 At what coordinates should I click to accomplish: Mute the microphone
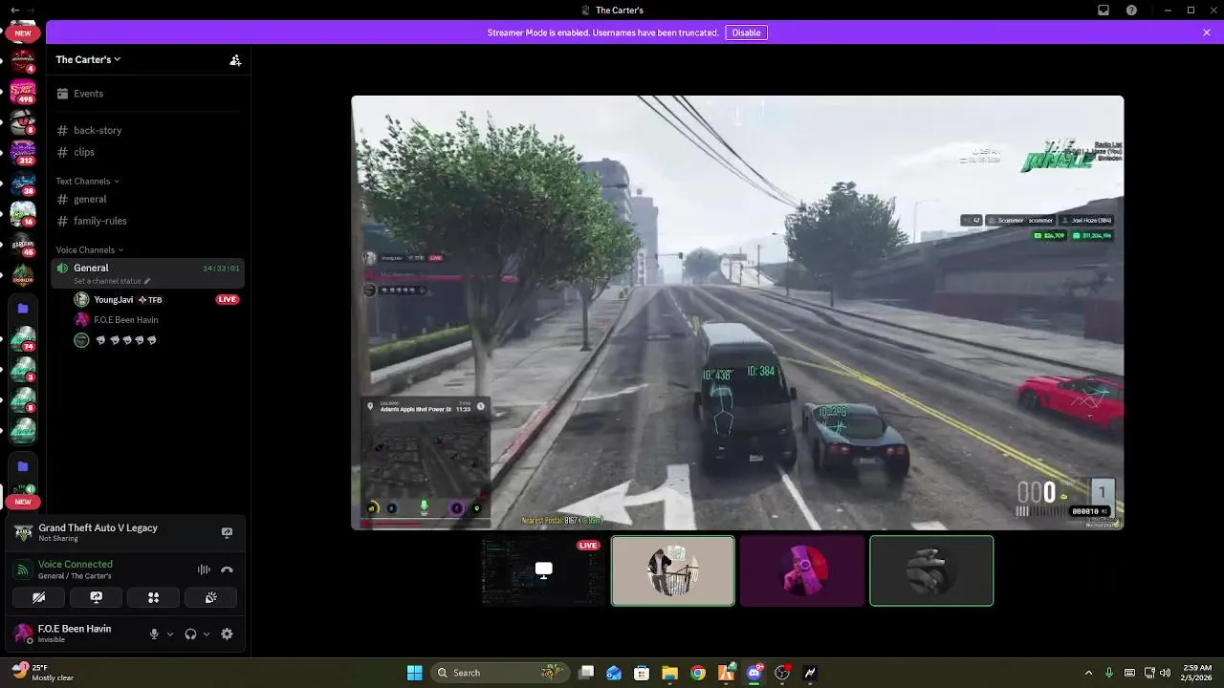154,634
